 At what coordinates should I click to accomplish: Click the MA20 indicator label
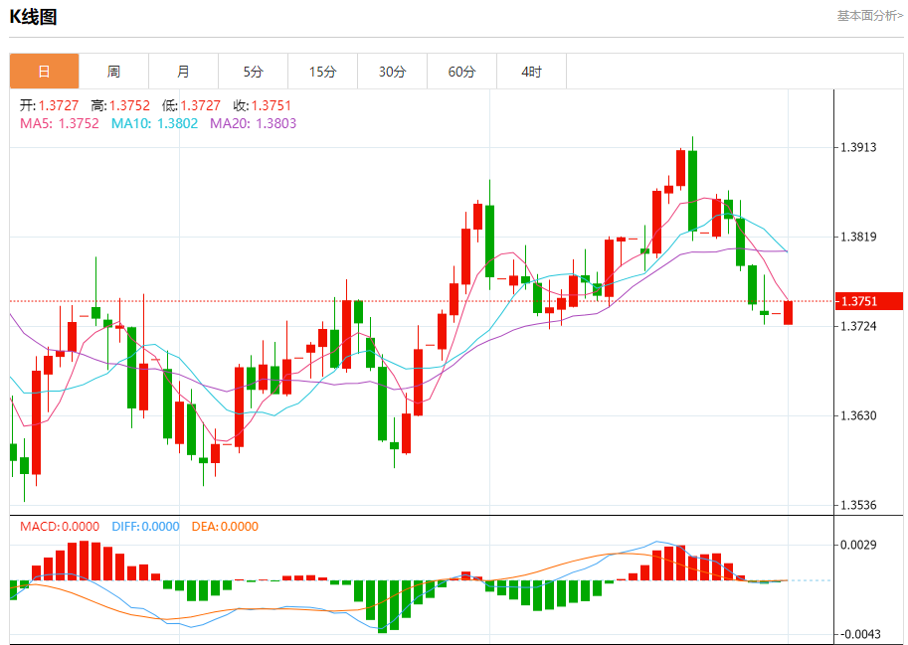click(x=253, y=123)
